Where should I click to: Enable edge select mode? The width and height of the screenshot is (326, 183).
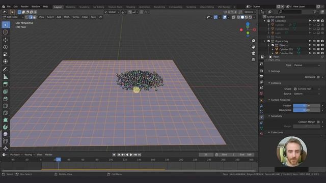[x=31, y=17]
